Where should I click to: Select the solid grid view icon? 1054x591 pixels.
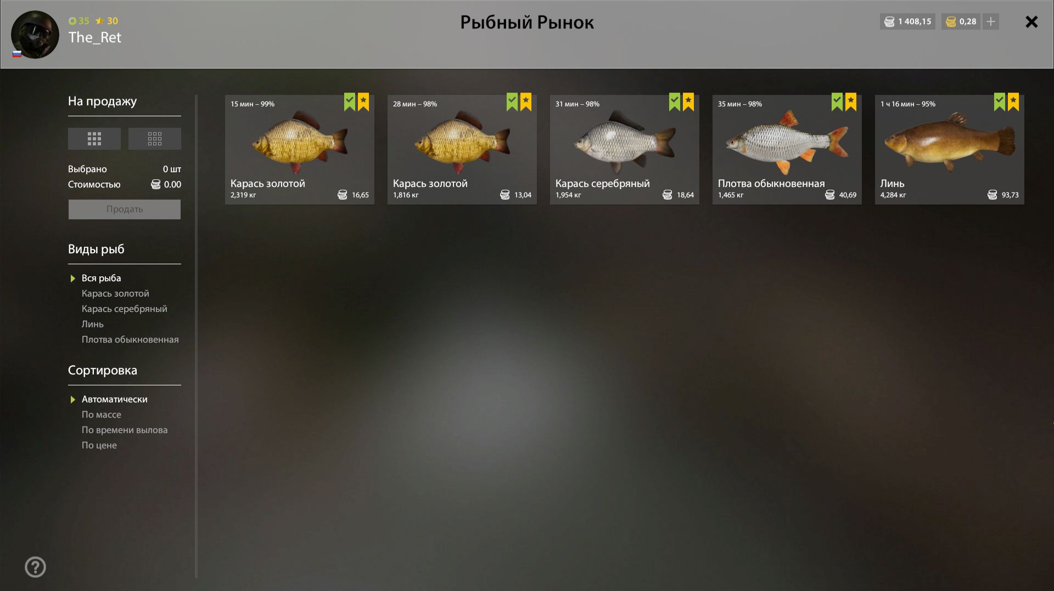pos(94,139)
